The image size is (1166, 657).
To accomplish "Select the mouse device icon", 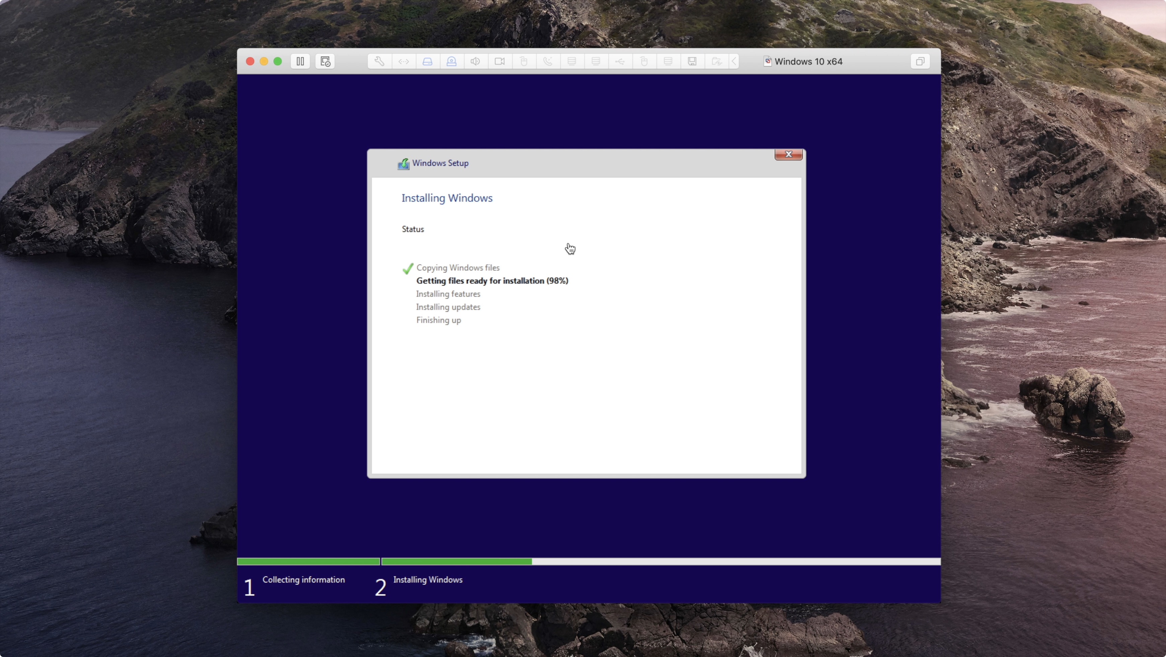I will [x=524, y=61].
